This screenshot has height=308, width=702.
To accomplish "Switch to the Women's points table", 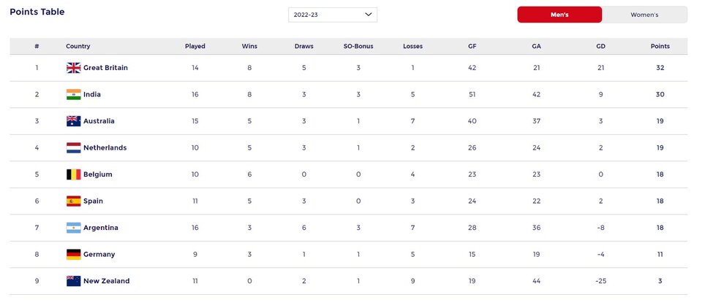I will click(644, 15).
